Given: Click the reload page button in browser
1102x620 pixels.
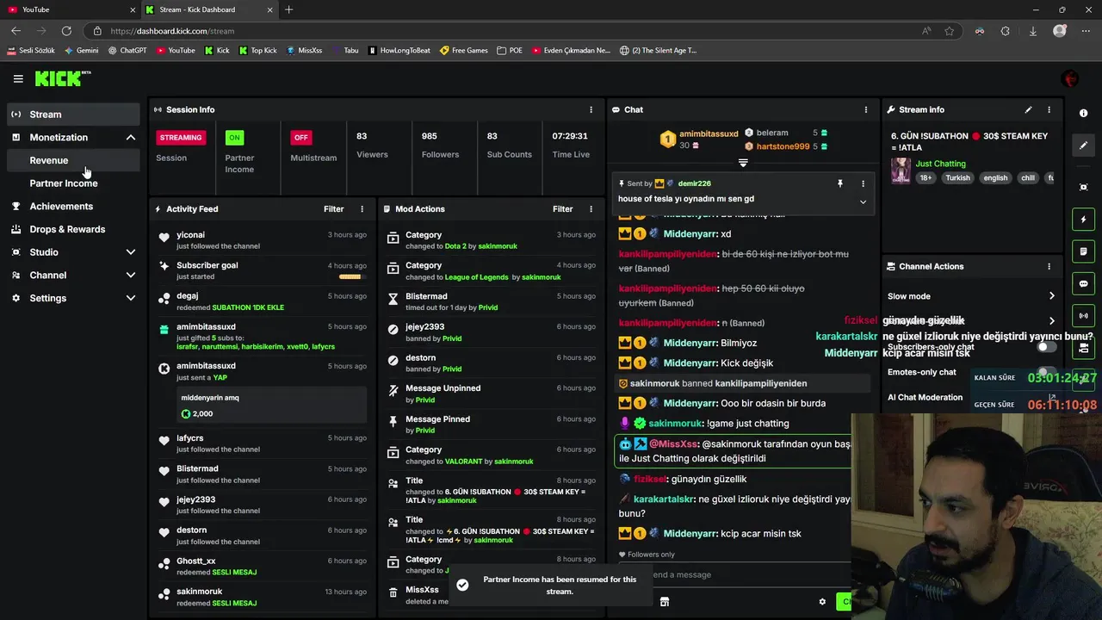Looking at the screenshot, I should pos(66,31).
